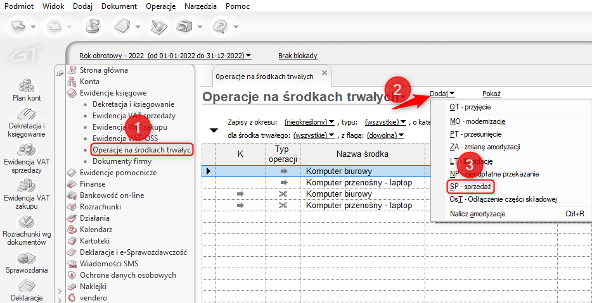Open Ochrona danych osobowych tree item
Image resolution: width=592 pixels, height=303 pixels.
pos(128,275)
